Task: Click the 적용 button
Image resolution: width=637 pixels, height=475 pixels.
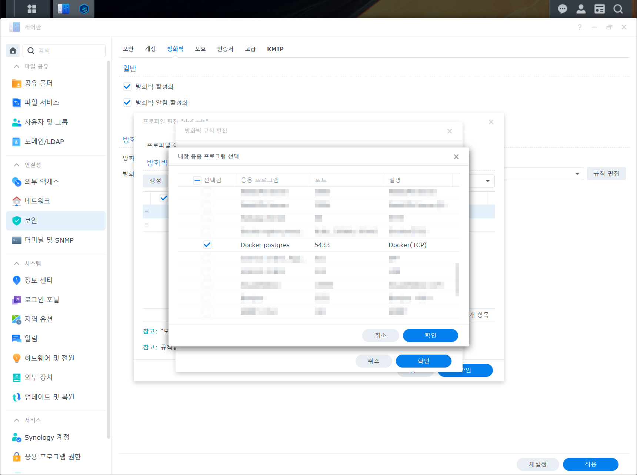Action: click(x=591, y=464)
